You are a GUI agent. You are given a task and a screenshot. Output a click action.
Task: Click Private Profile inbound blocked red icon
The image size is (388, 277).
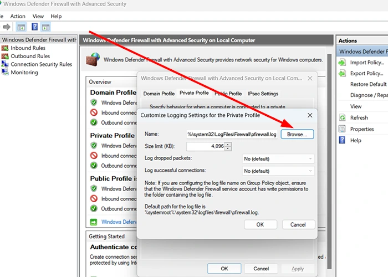coord(94,156)
